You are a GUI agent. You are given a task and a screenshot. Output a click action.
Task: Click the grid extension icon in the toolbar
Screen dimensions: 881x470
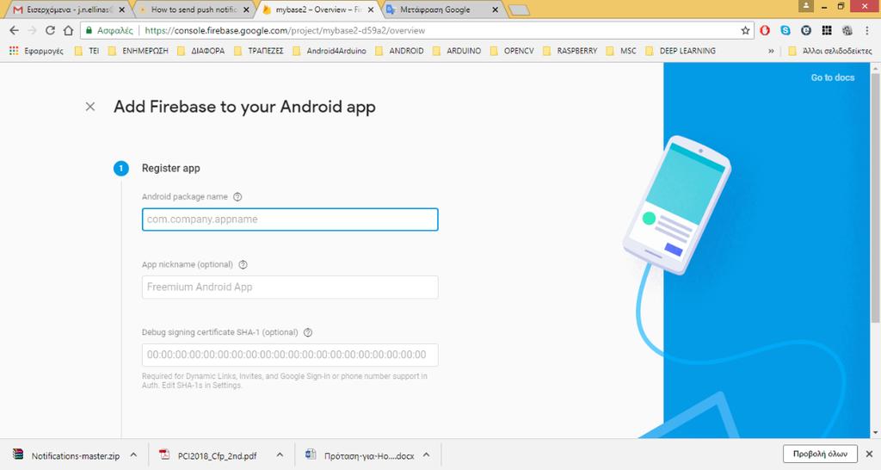827,30
